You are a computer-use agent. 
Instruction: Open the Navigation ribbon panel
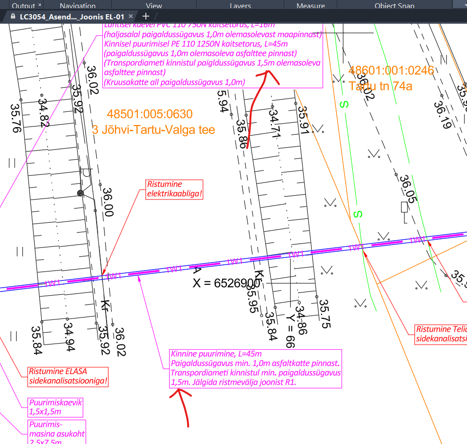point(78,6)
